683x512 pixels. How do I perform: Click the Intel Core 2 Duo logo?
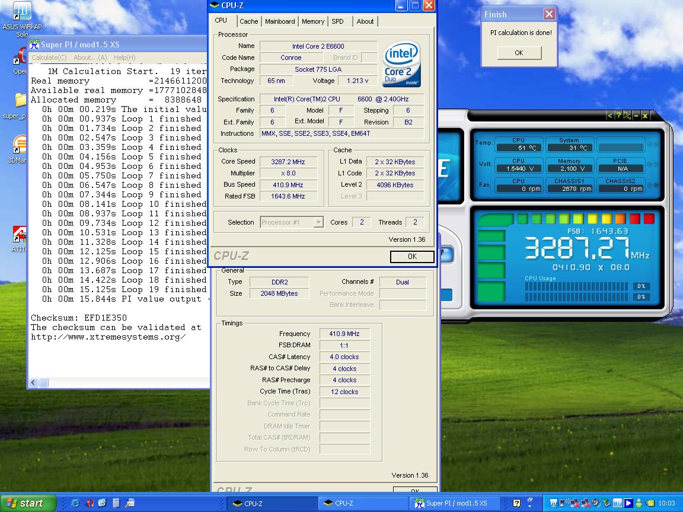click(x=401, y=63)
